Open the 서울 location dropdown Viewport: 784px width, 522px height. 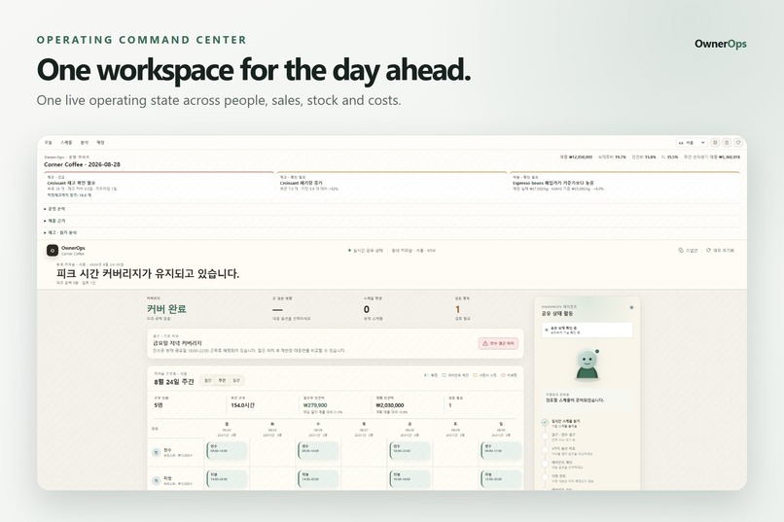pos(692,142)
